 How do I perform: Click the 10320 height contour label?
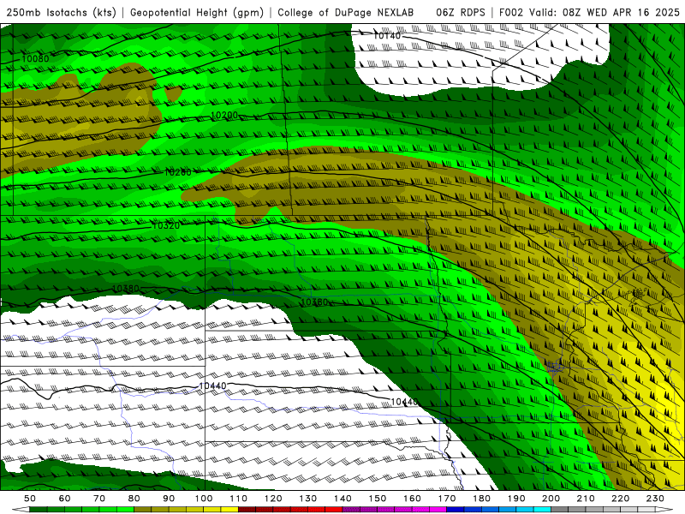165,225
